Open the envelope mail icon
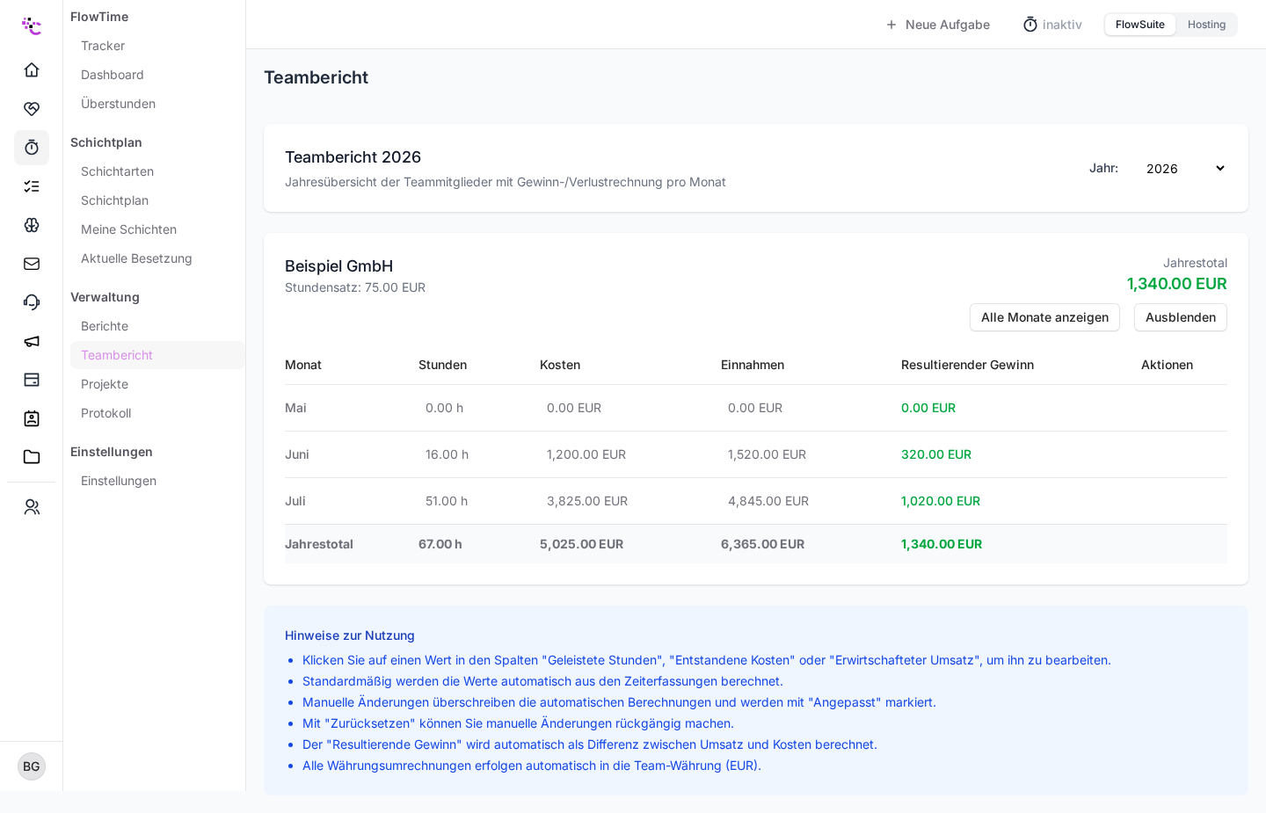 coord(32,263)
